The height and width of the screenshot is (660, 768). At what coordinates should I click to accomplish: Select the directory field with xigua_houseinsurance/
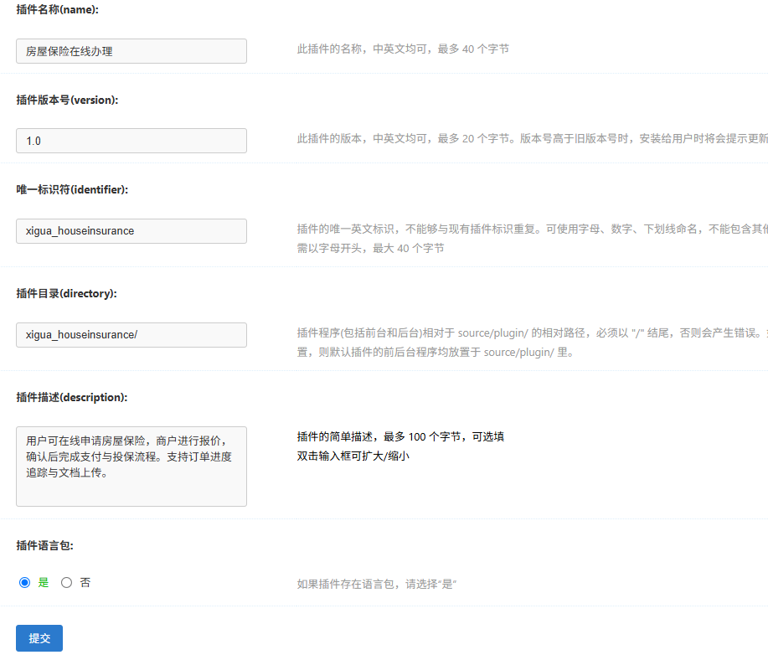[131, 335]
